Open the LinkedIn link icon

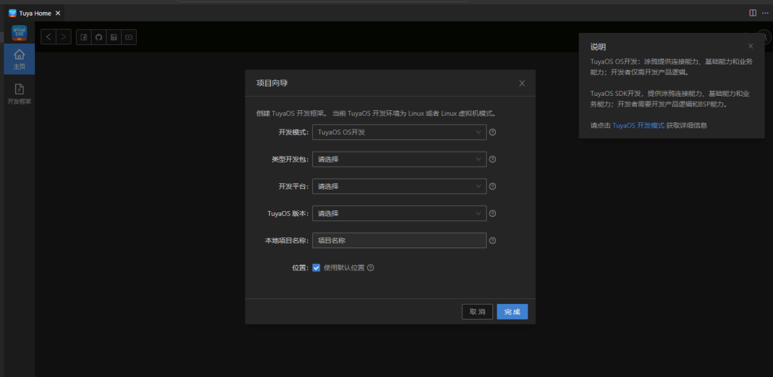114,37
